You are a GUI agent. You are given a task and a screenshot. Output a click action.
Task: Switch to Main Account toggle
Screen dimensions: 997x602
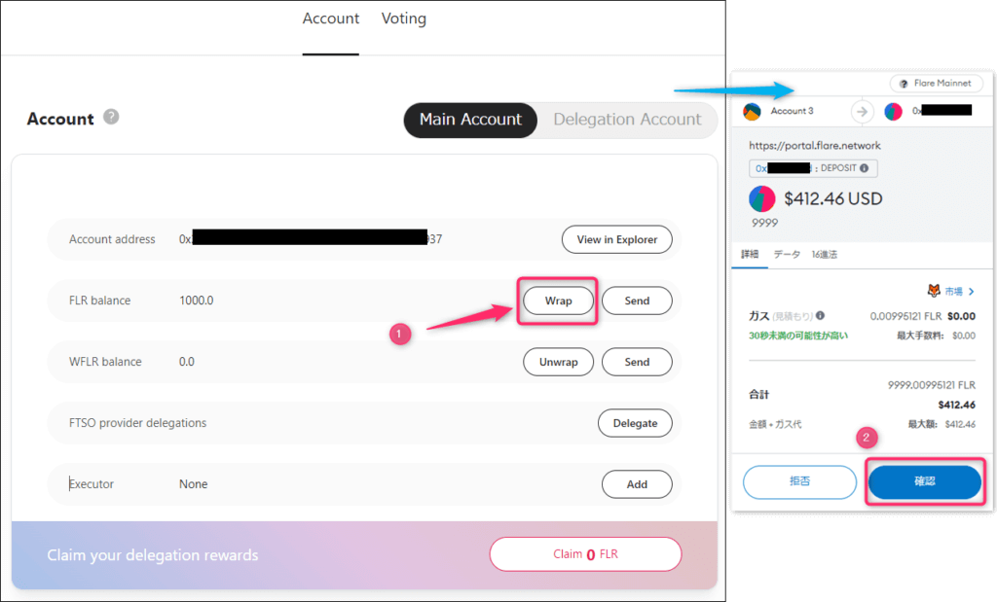tap(470, 120)
